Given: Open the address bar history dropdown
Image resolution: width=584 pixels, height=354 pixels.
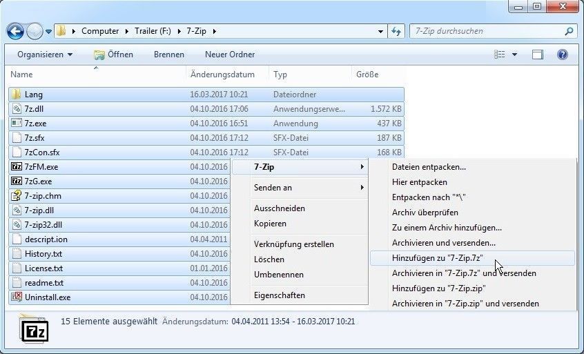Looking at the screenshot, I should pos(381,31).
